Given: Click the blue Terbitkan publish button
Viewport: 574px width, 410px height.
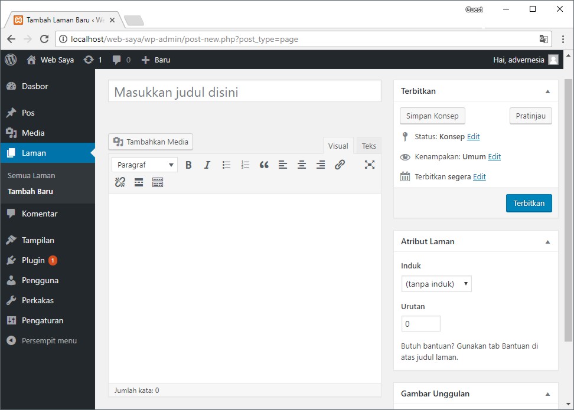Looking at the screenshot, I should [x=529, y=204].
